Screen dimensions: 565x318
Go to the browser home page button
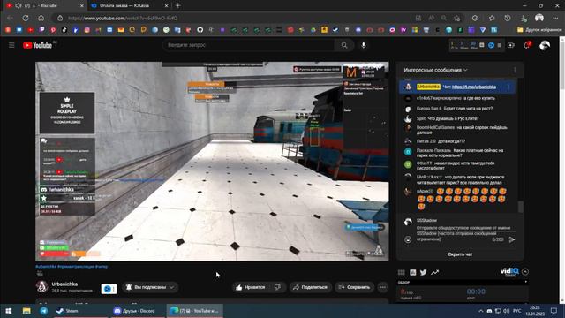point(41,18)
